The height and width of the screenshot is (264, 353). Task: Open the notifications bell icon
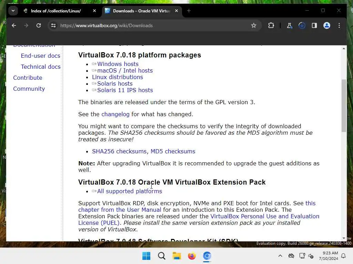coord(343,256)
